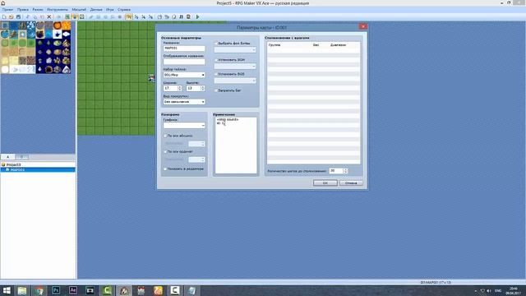Open the 'Игра' menu
Image resolution: width=526 pixels, height=296 pixels.
[109, 10]
